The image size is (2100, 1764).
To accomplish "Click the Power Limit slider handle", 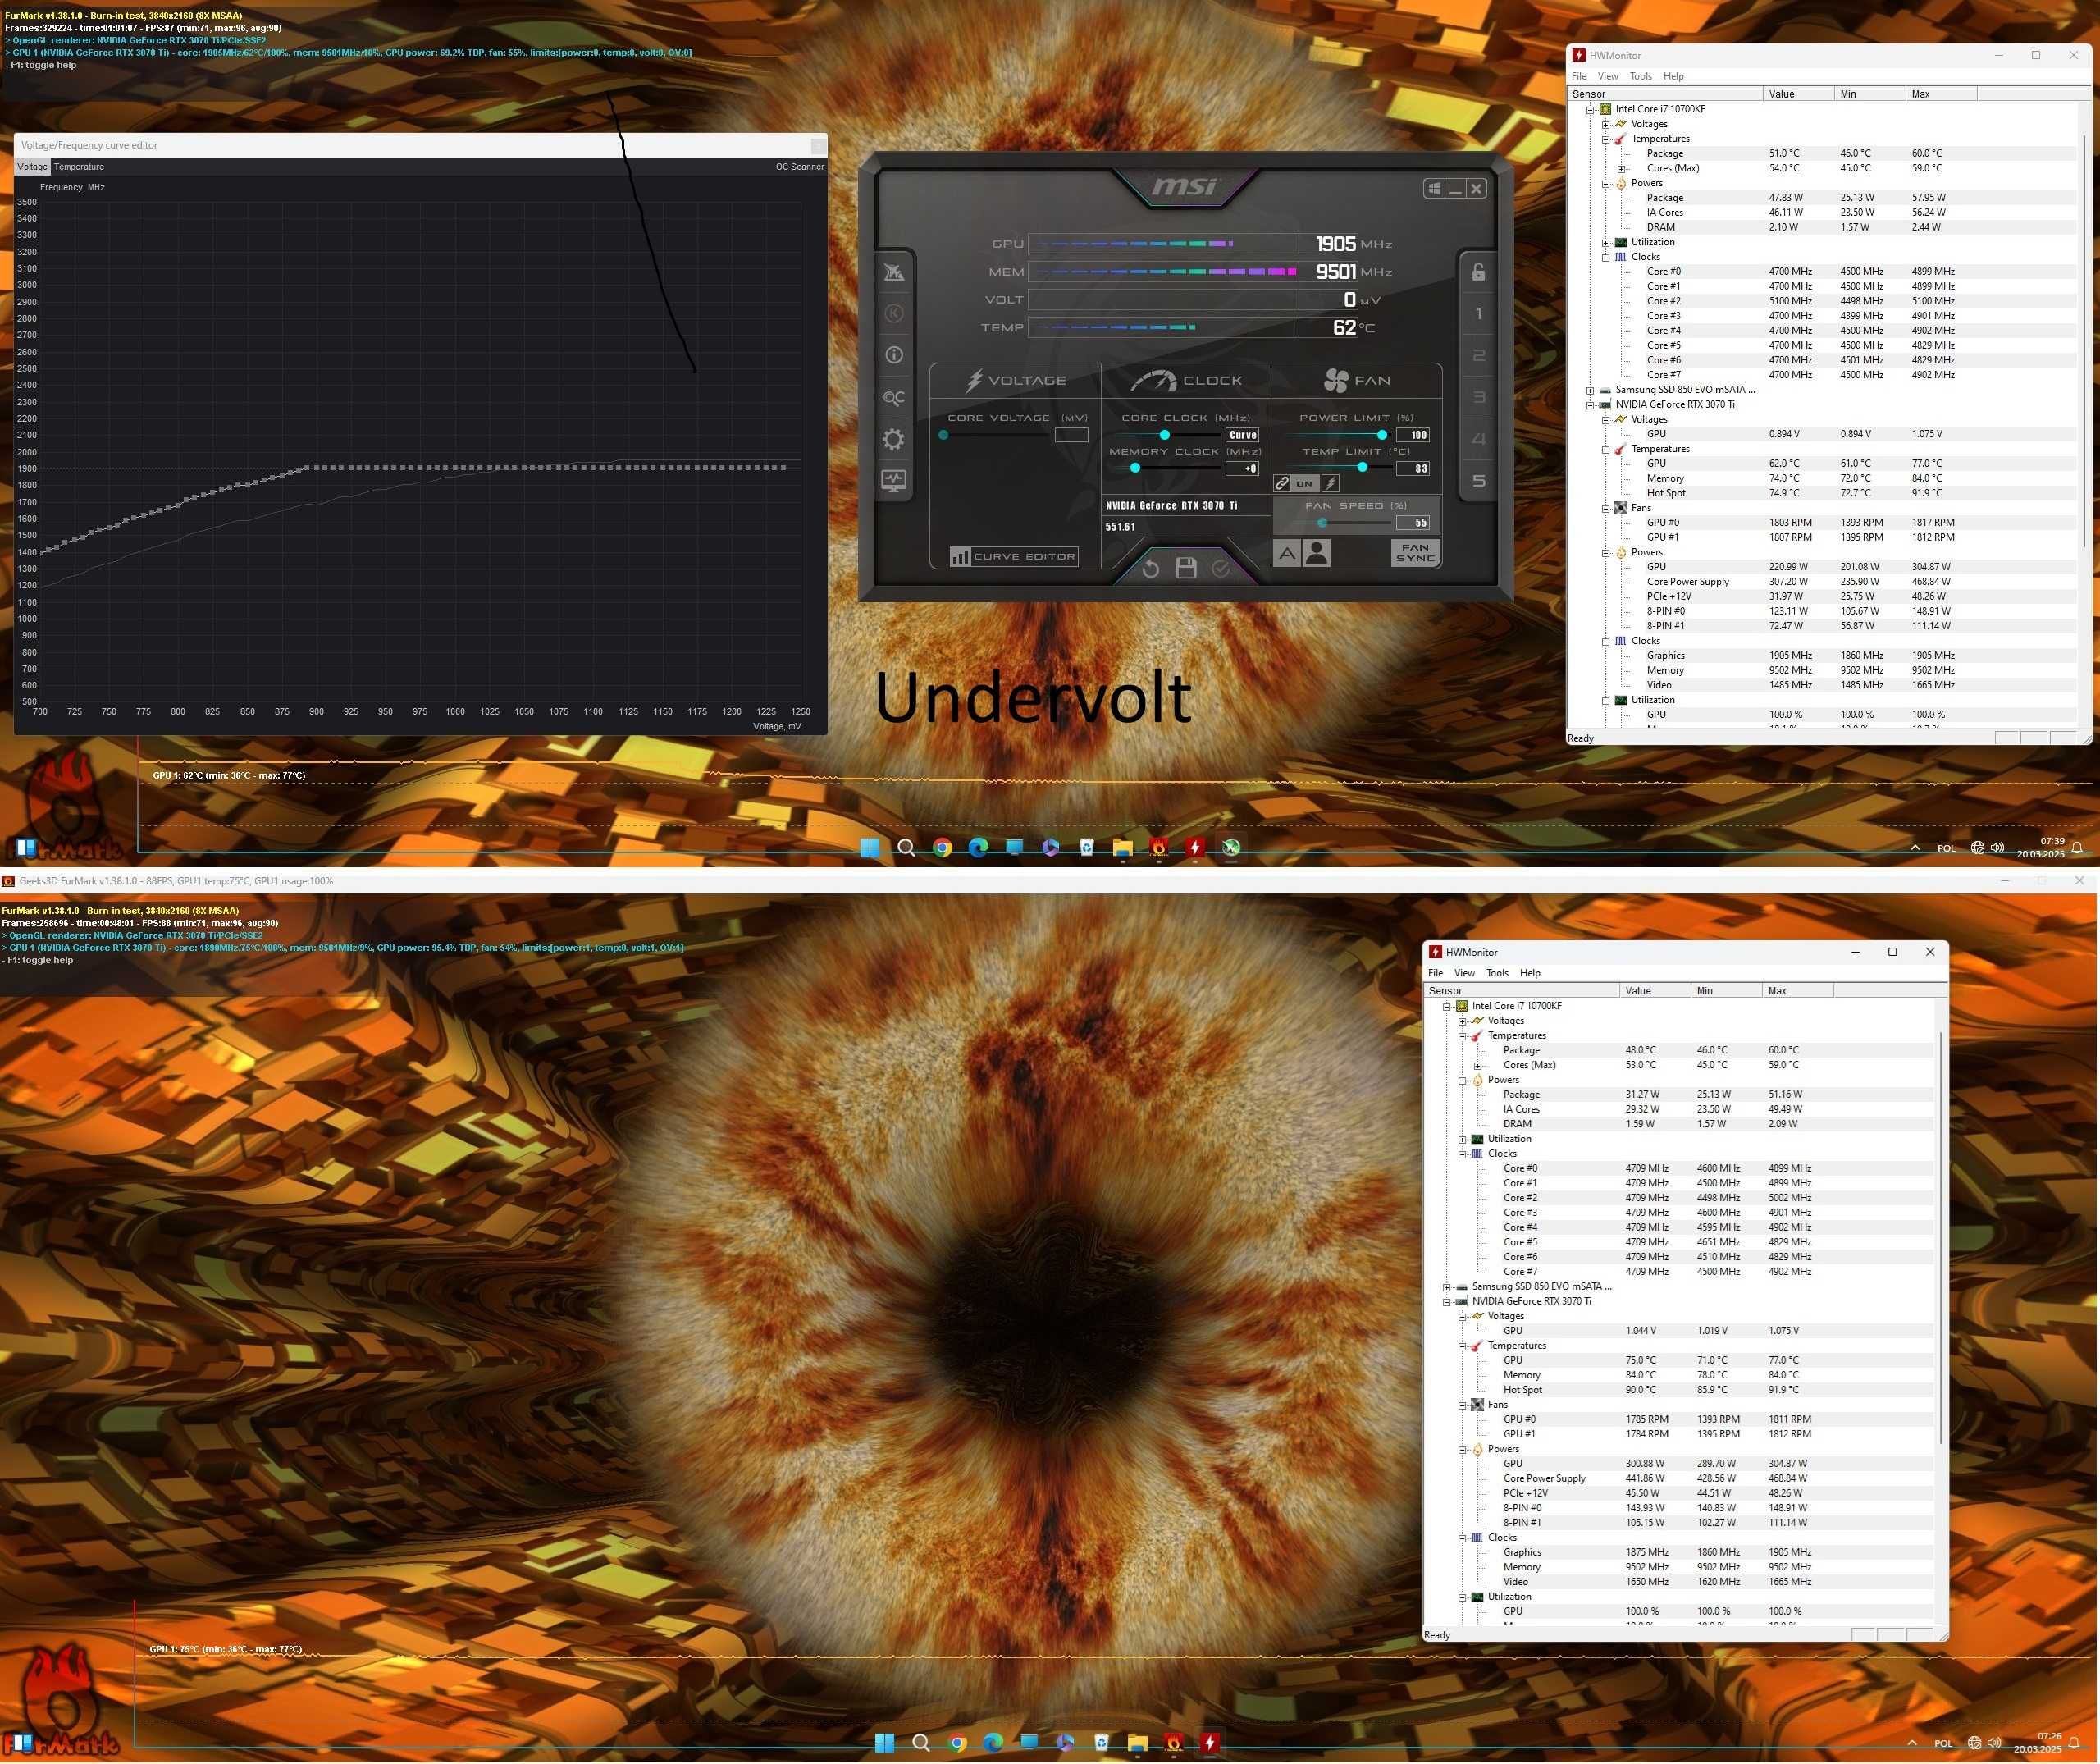I will pos(1382,435).
